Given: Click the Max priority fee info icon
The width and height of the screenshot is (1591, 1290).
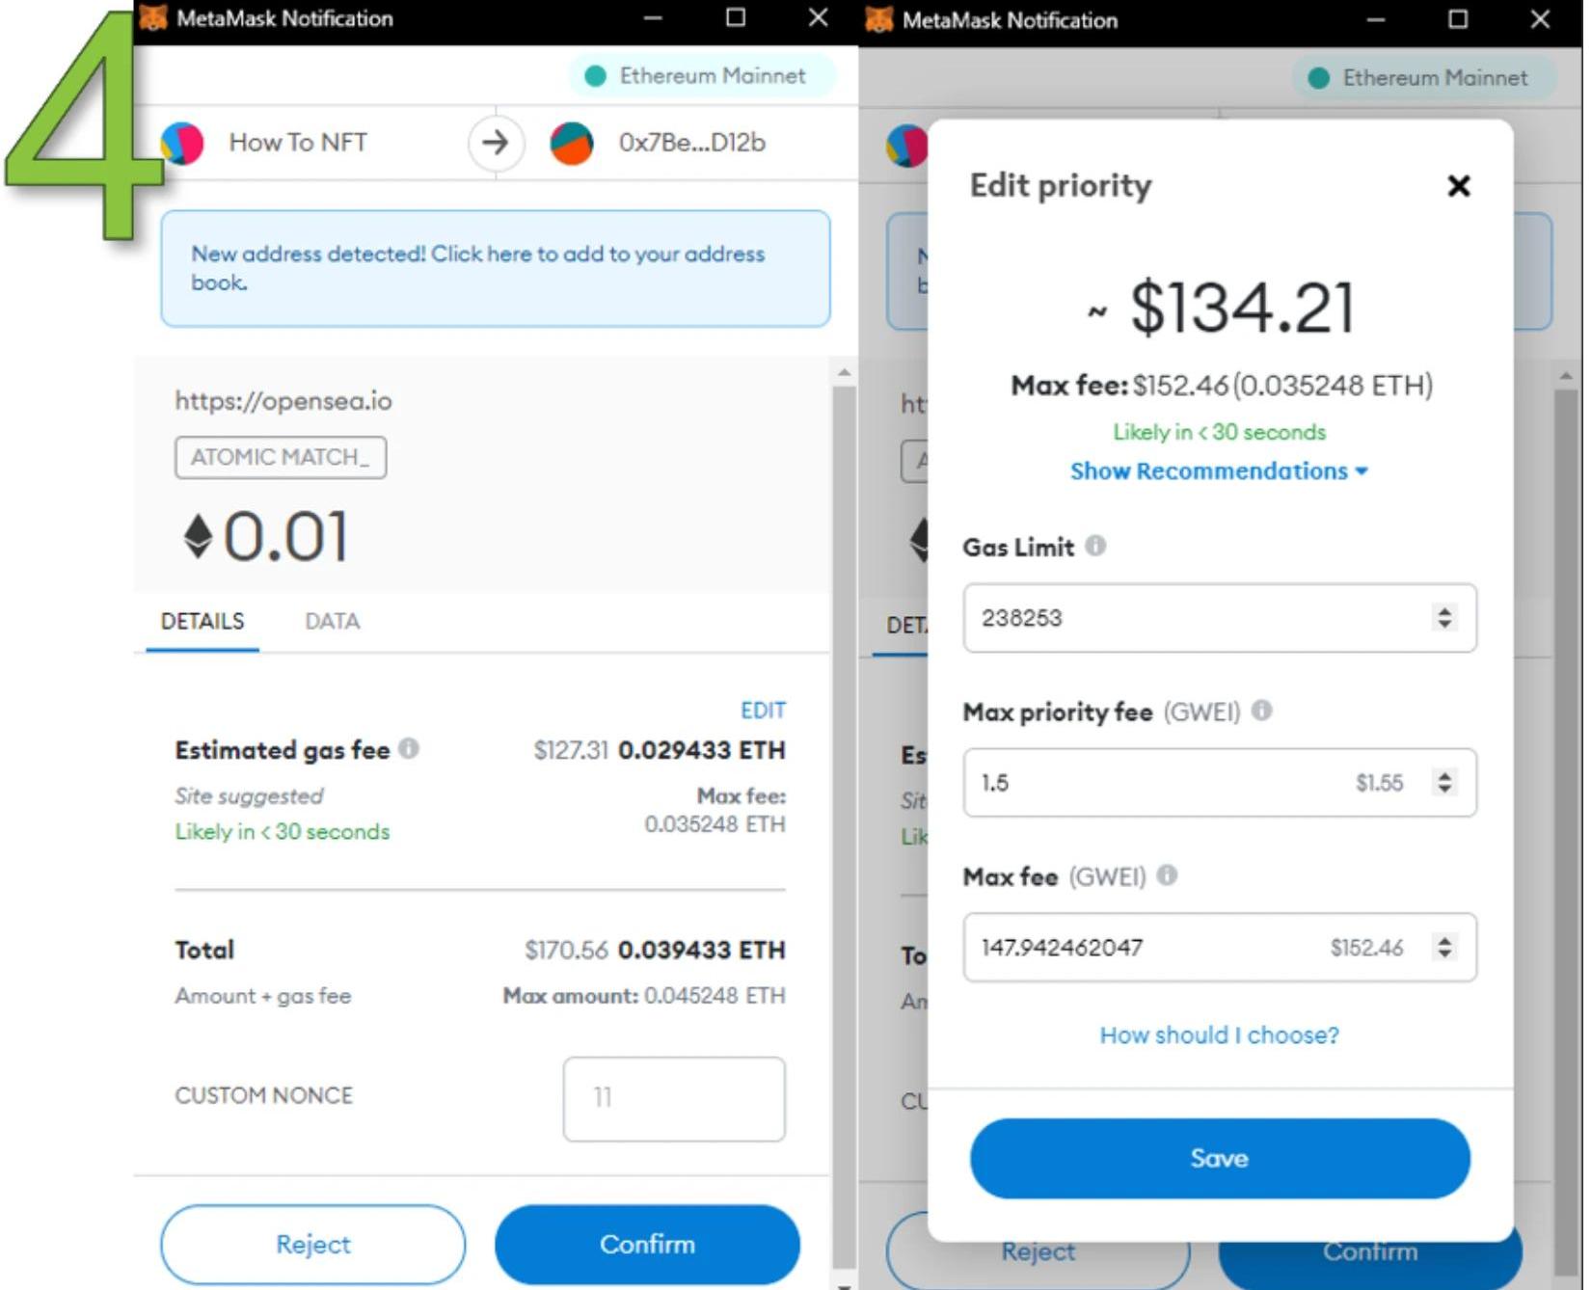Looking at the screenshot, I should (1261, 711).
